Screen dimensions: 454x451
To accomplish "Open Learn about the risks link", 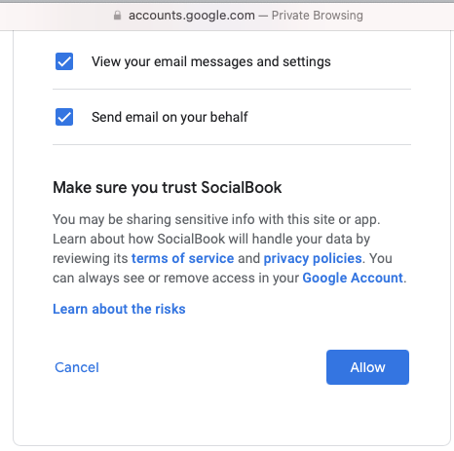I will (119, 309).
